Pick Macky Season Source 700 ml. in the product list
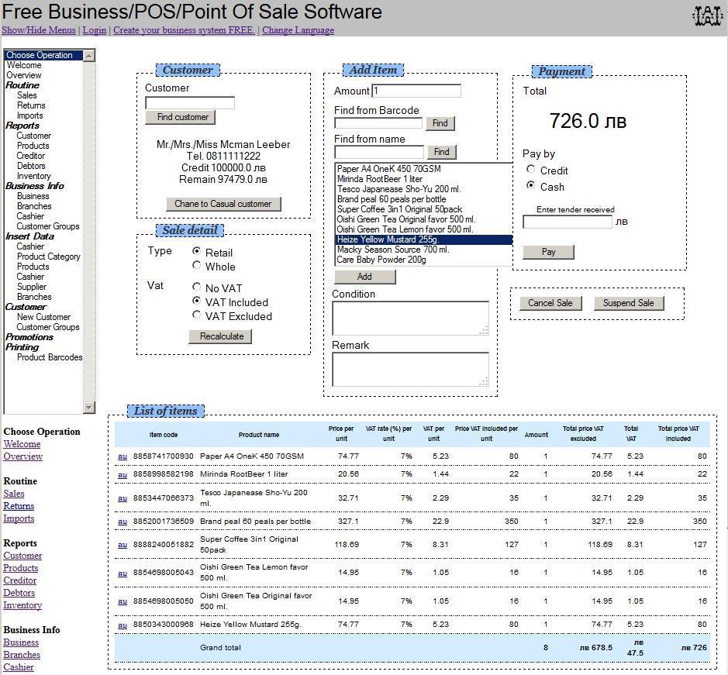The image size is (728, 675). (x=393, y=250)
